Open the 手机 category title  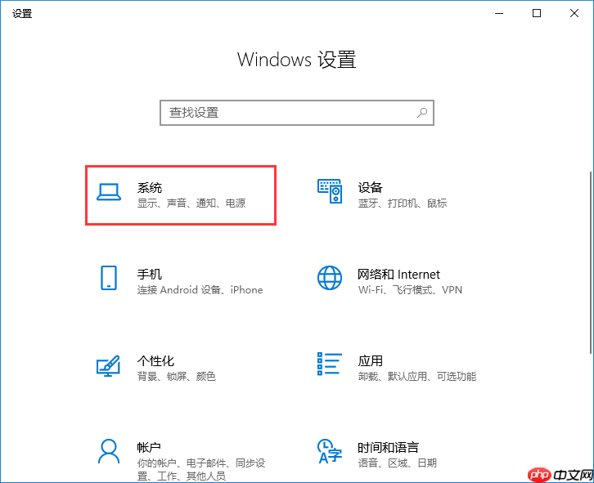[x=150, y=274]
